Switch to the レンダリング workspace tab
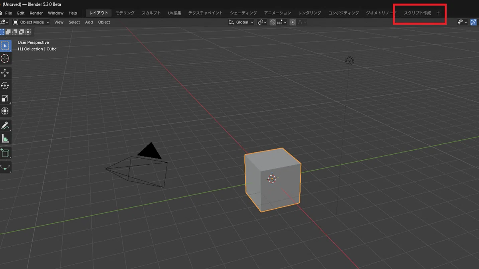Viewport: 479px width, 269px height. pyautogui.click(x=309, y=13)
